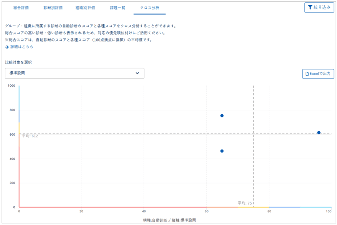
Task: Select the highest data point on the chart
Action: pos(222,116)
